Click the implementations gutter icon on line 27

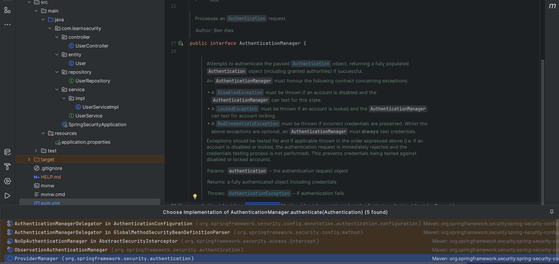tap(180, 43)
